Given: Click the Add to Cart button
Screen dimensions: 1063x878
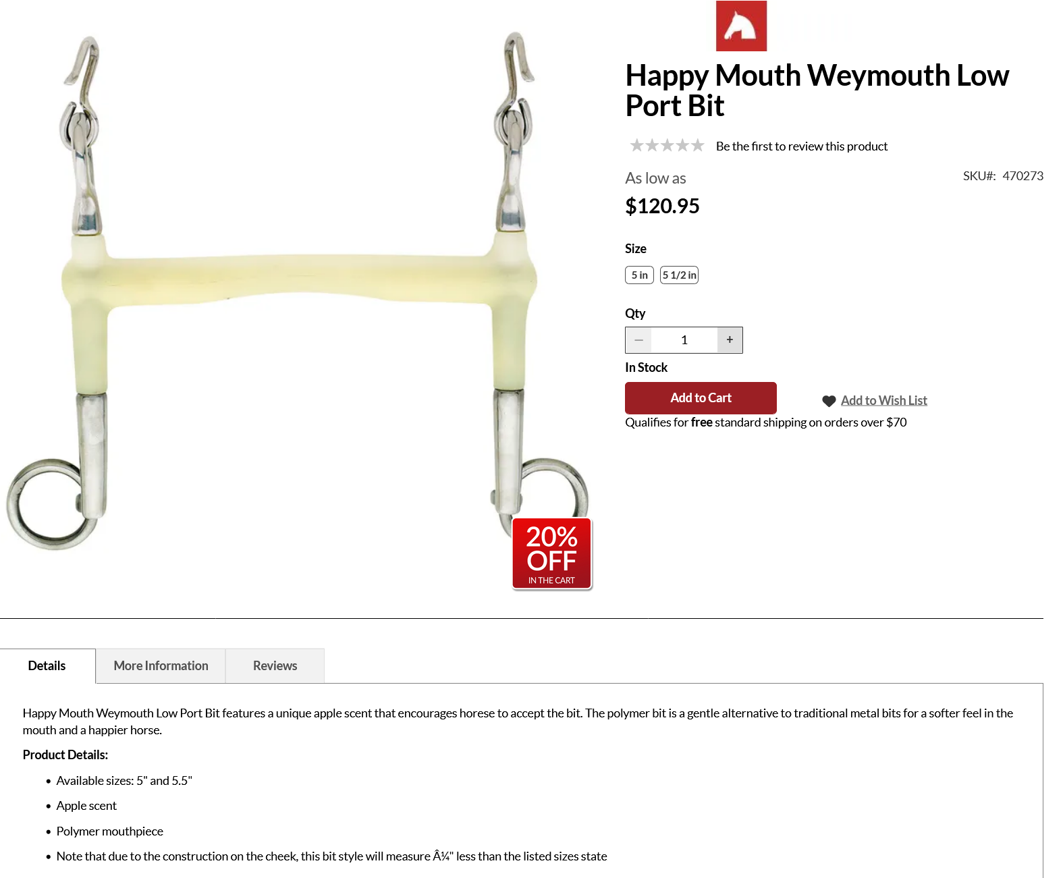Looking at the screenshot, I should [x=701, y=398].
